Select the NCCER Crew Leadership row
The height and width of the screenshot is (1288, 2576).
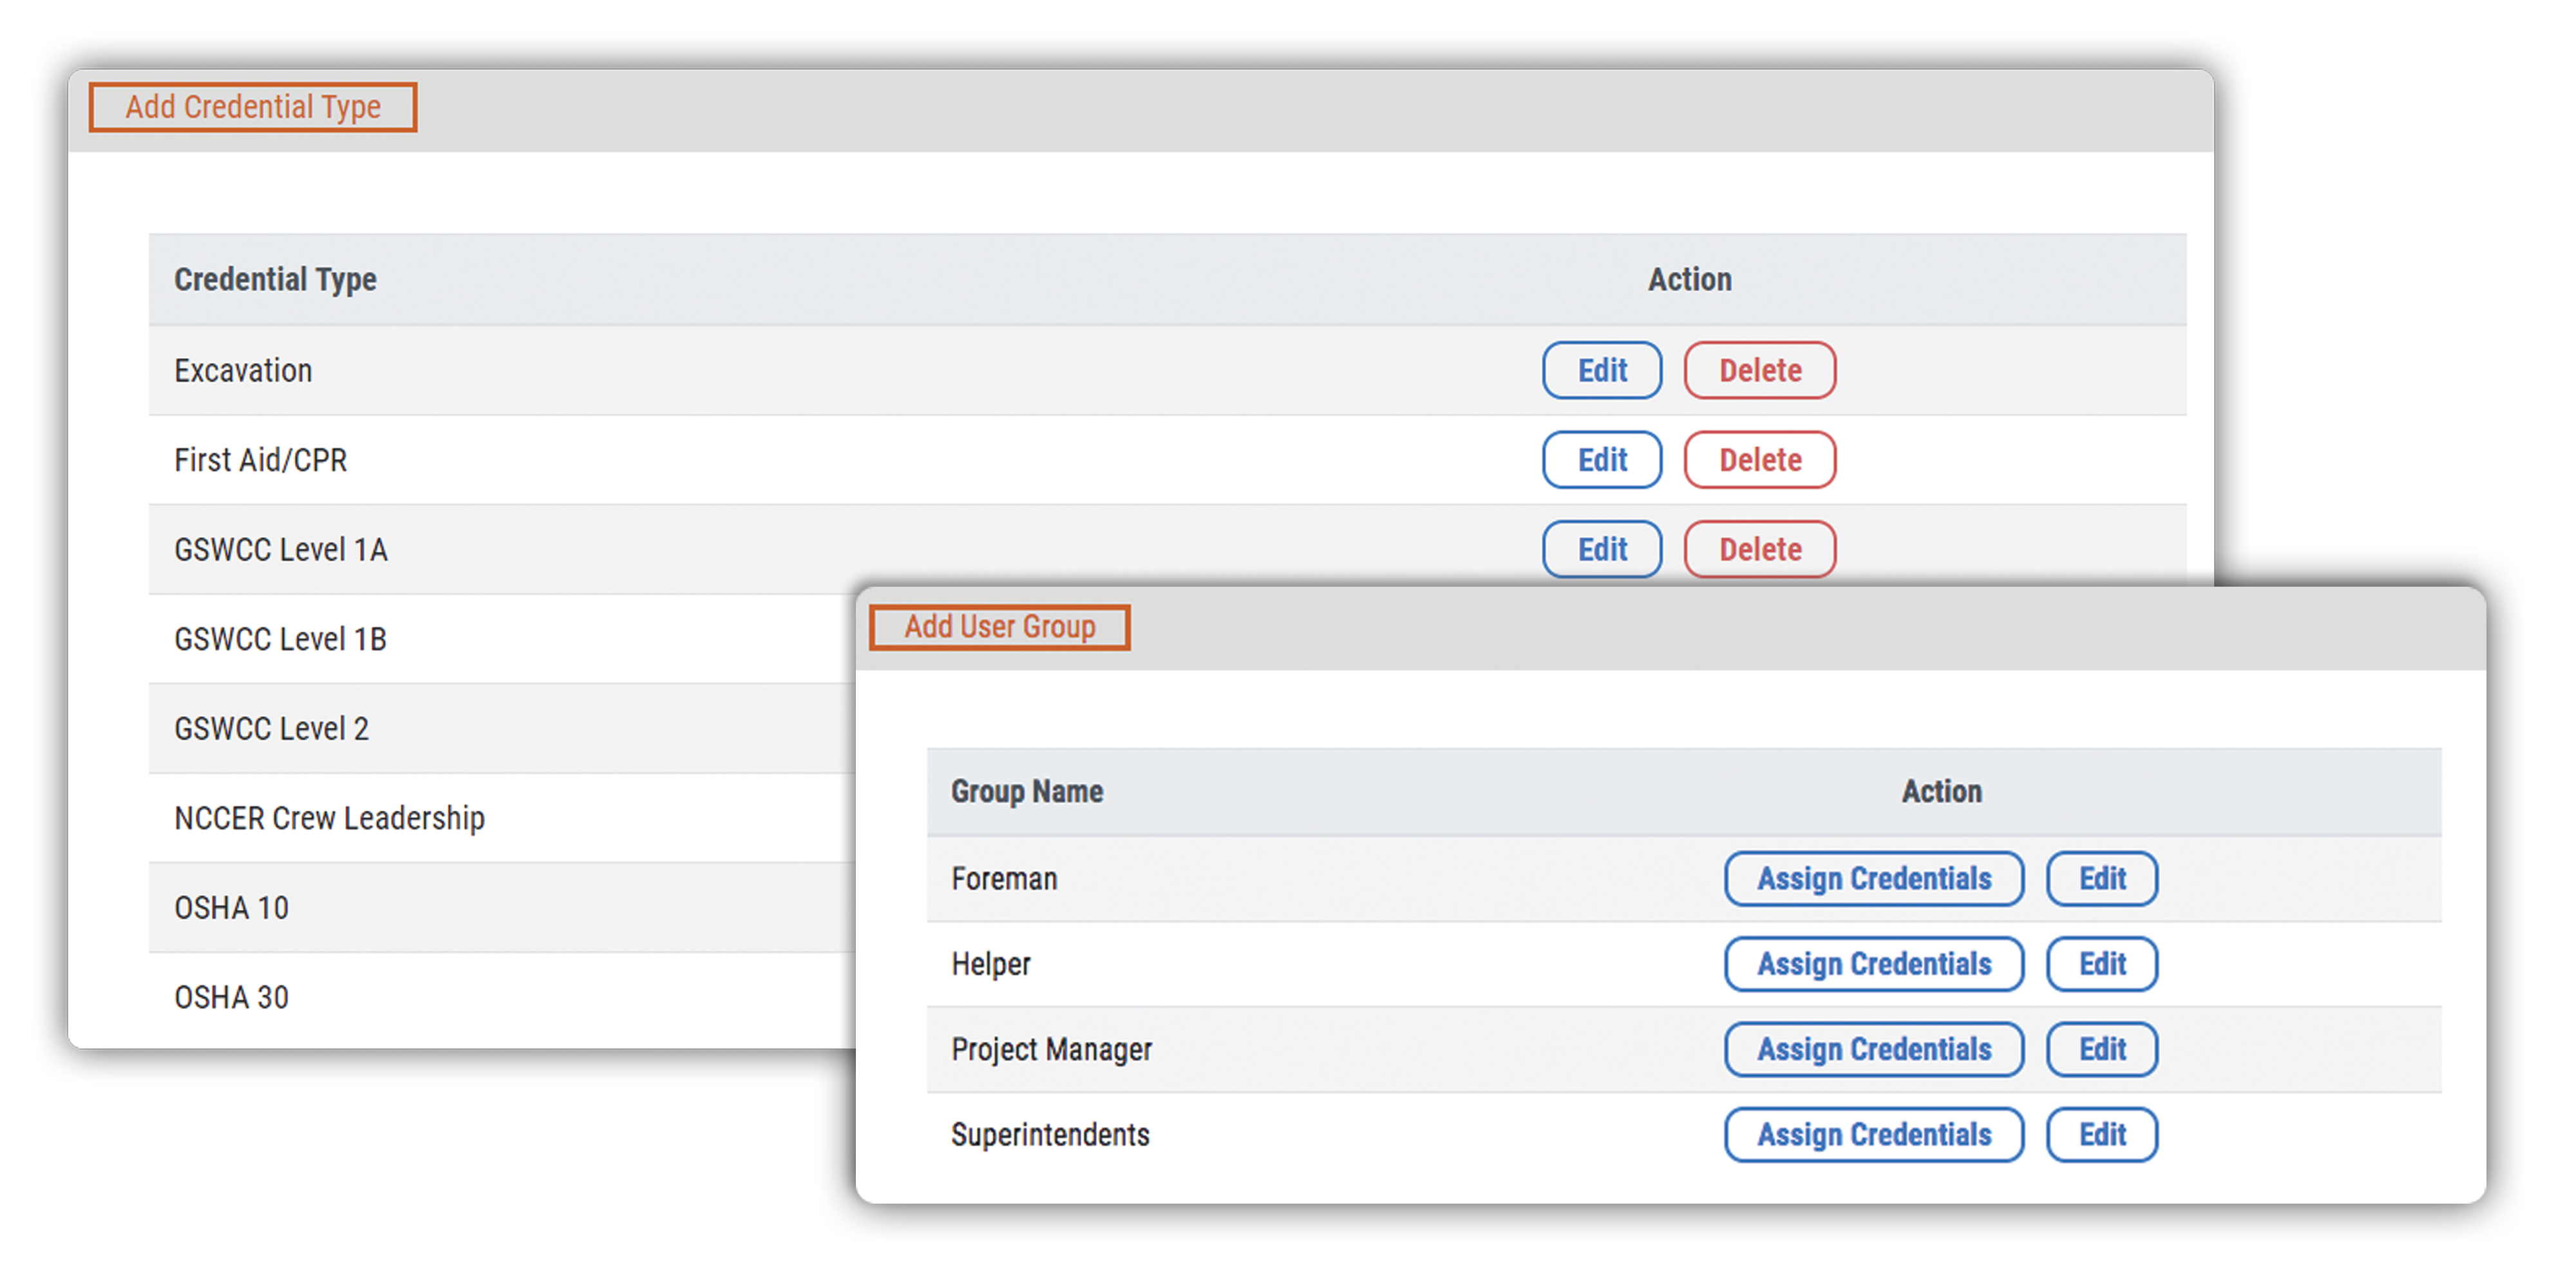tap(502, 818)
